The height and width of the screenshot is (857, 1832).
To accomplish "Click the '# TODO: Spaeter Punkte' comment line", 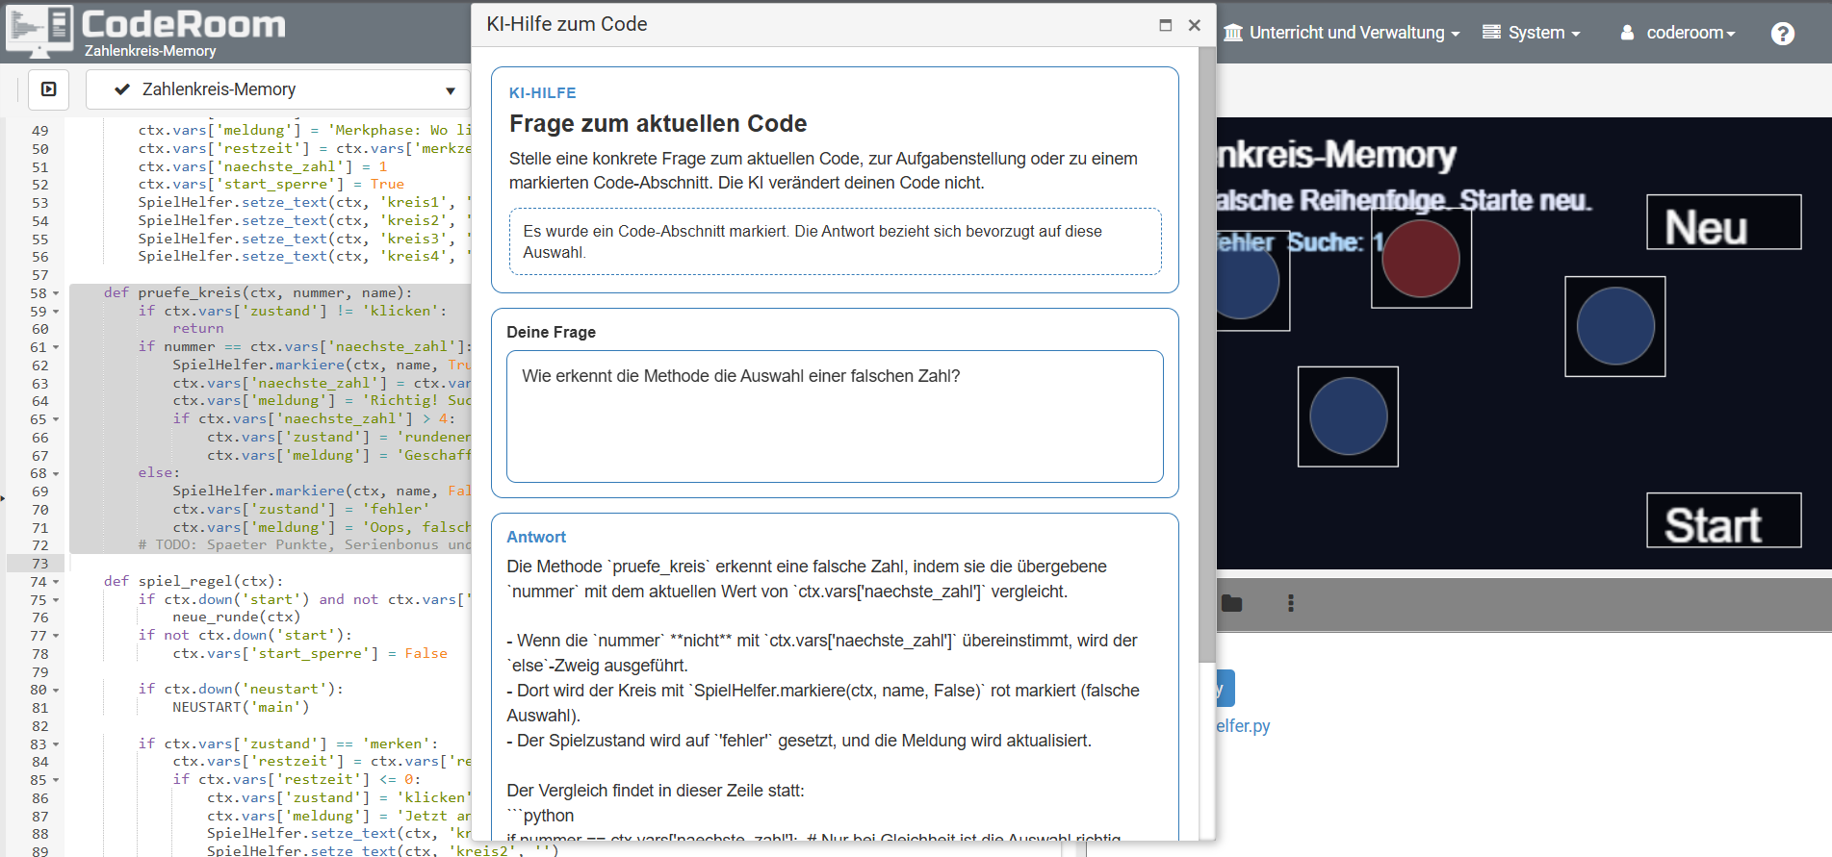I will coord(305,544).
